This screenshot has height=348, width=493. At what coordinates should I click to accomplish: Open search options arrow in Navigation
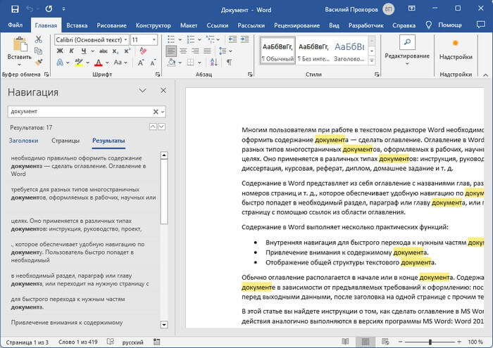163,112
